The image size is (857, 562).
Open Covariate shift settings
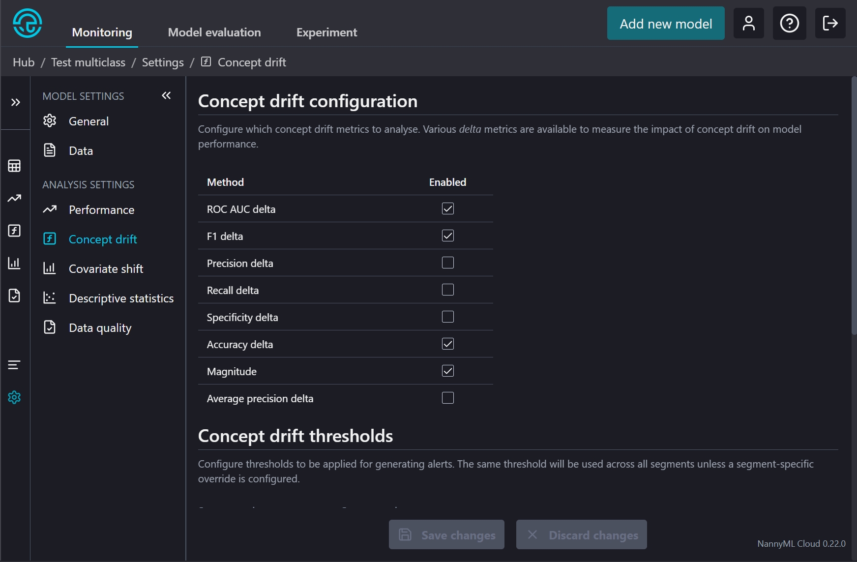point(106,269)
